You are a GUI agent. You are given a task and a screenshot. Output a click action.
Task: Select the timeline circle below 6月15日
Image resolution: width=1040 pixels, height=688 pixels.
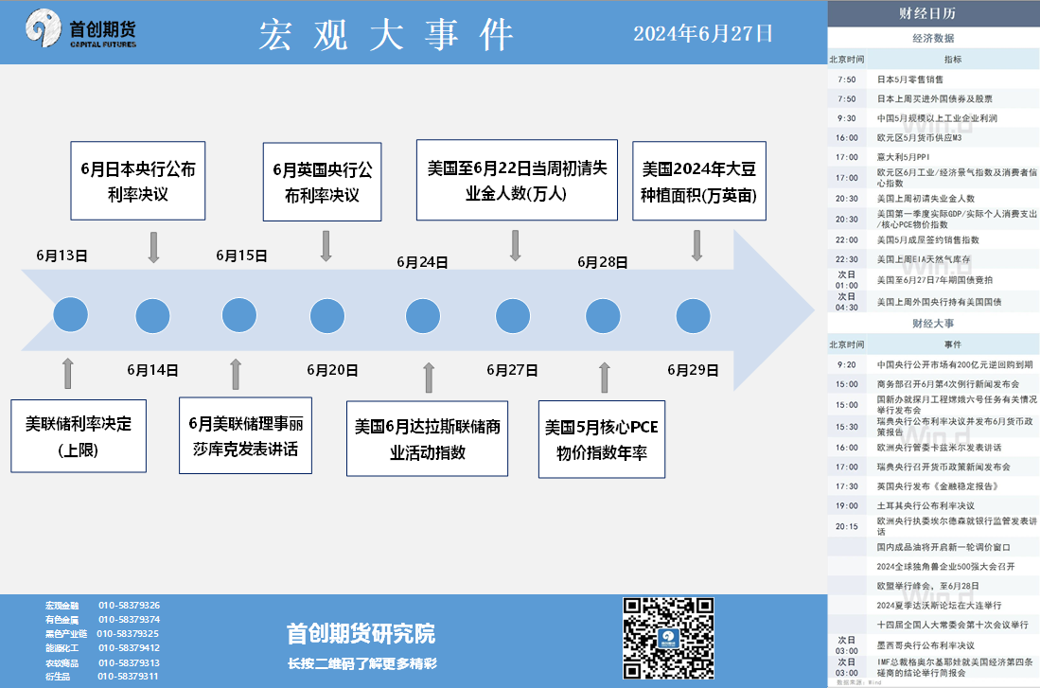pos(238,314)
